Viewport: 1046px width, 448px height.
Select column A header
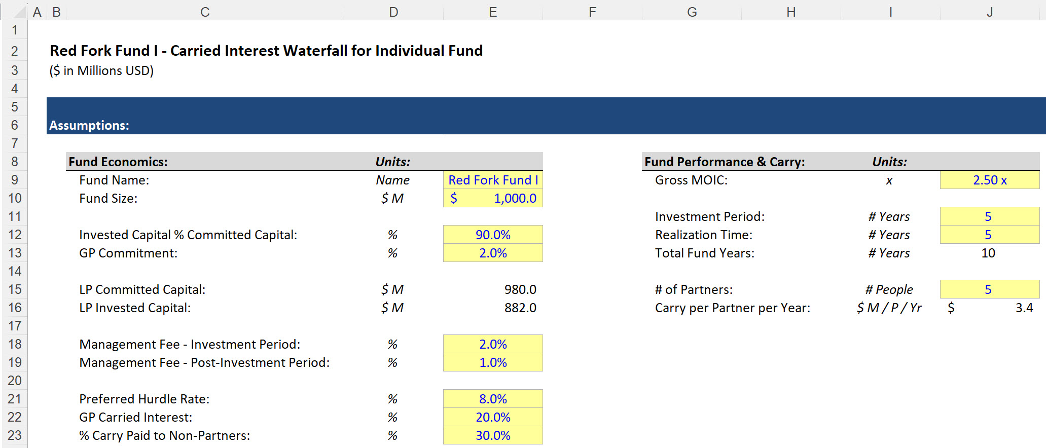coord(37,12)
